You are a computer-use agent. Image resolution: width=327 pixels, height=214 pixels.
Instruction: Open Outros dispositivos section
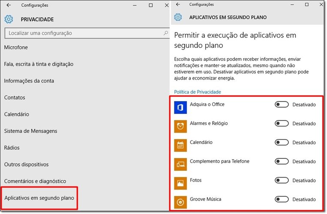click(x=26, y=164)
